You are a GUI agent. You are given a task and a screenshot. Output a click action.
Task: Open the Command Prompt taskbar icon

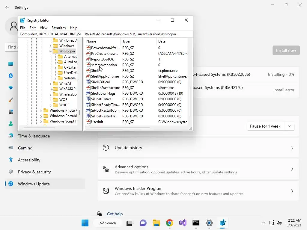196,223
